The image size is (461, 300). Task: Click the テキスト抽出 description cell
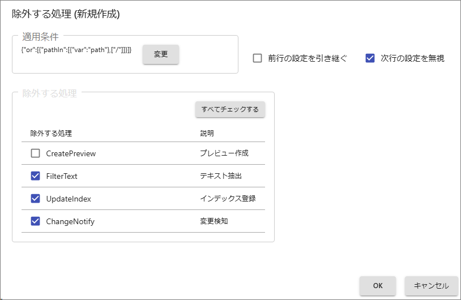[221, 176]
